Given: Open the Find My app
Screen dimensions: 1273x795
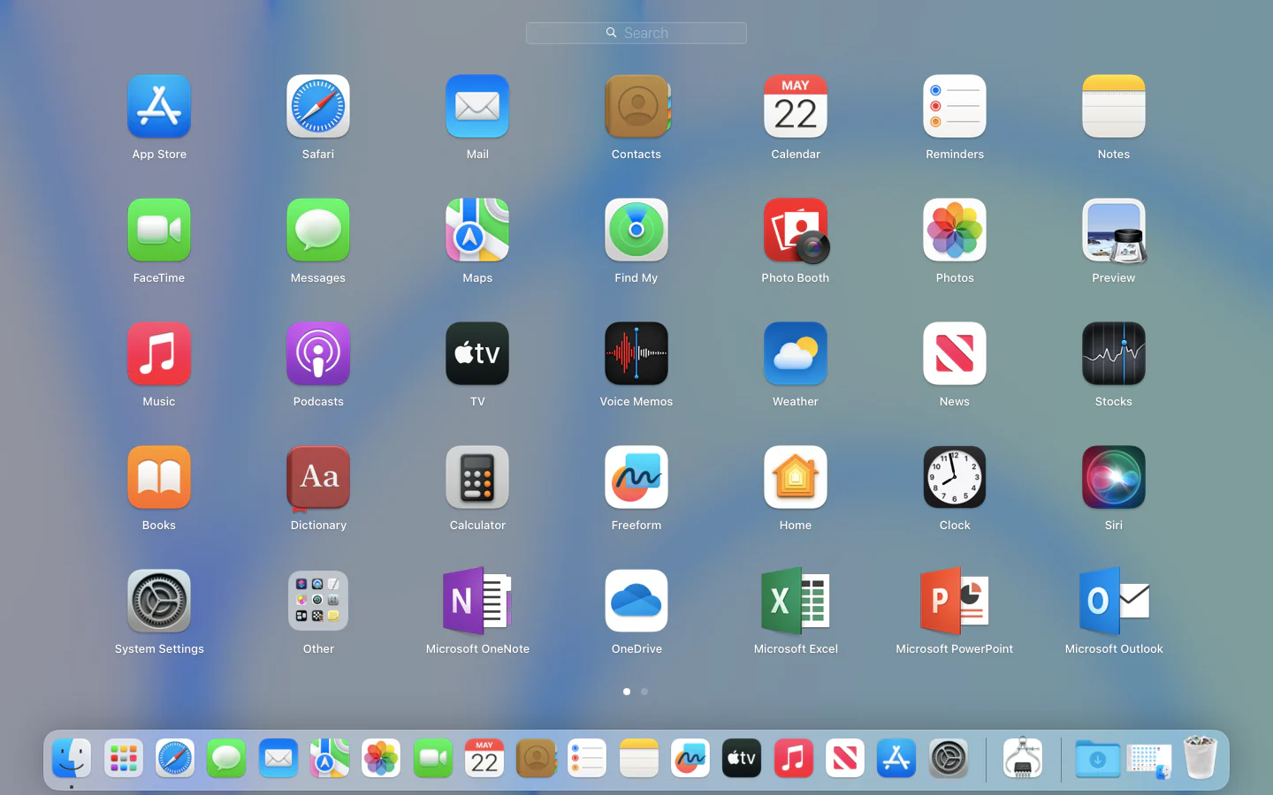Looking at the screenshot, I should click(x=636, y=231).
